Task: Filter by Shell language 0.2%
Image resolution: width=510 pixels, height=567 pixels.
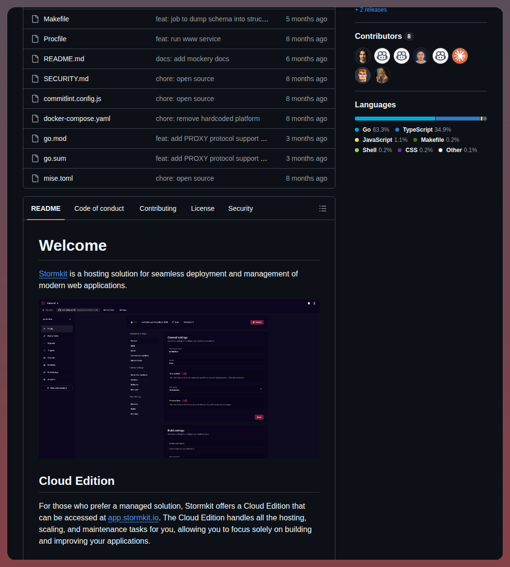Action: click(x=373, y=150)
